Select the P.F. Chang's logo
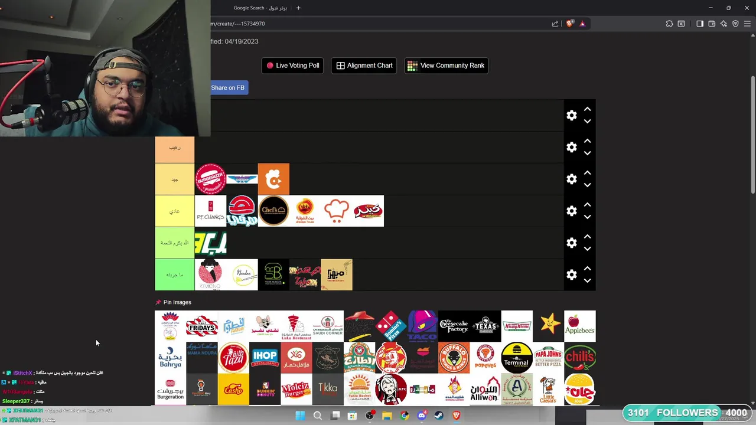The width and height of the screenshot is (756, 425). [210, 211]
